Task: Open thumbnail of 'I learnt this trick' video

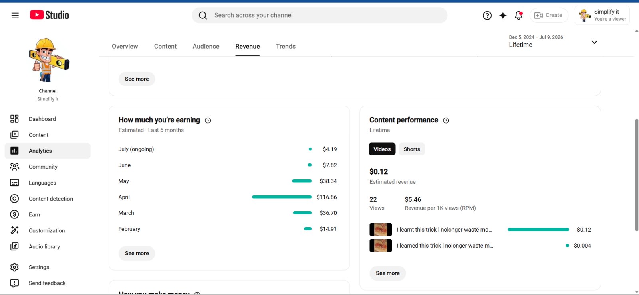Action: pyautogui.click(x=381, y=230)
